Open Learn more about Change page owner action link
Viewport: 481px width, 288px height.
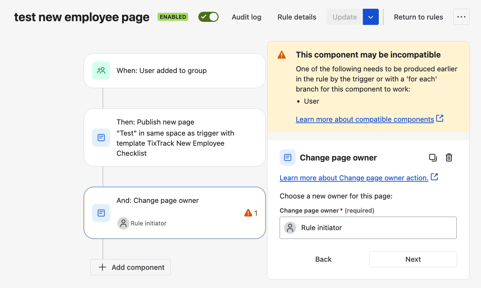point(354,178)
